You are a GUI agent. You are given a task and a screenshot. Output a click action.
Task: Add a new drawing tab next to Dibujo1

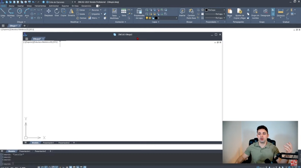tap(24, 26)
